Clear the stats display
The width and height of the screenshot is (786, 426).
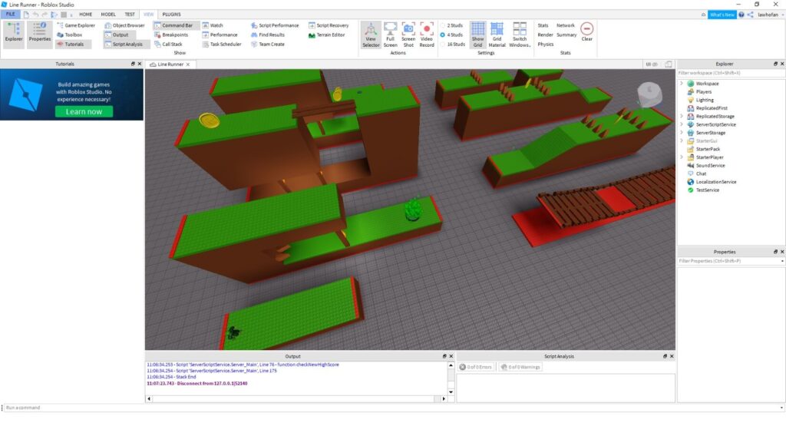point(587,31)
